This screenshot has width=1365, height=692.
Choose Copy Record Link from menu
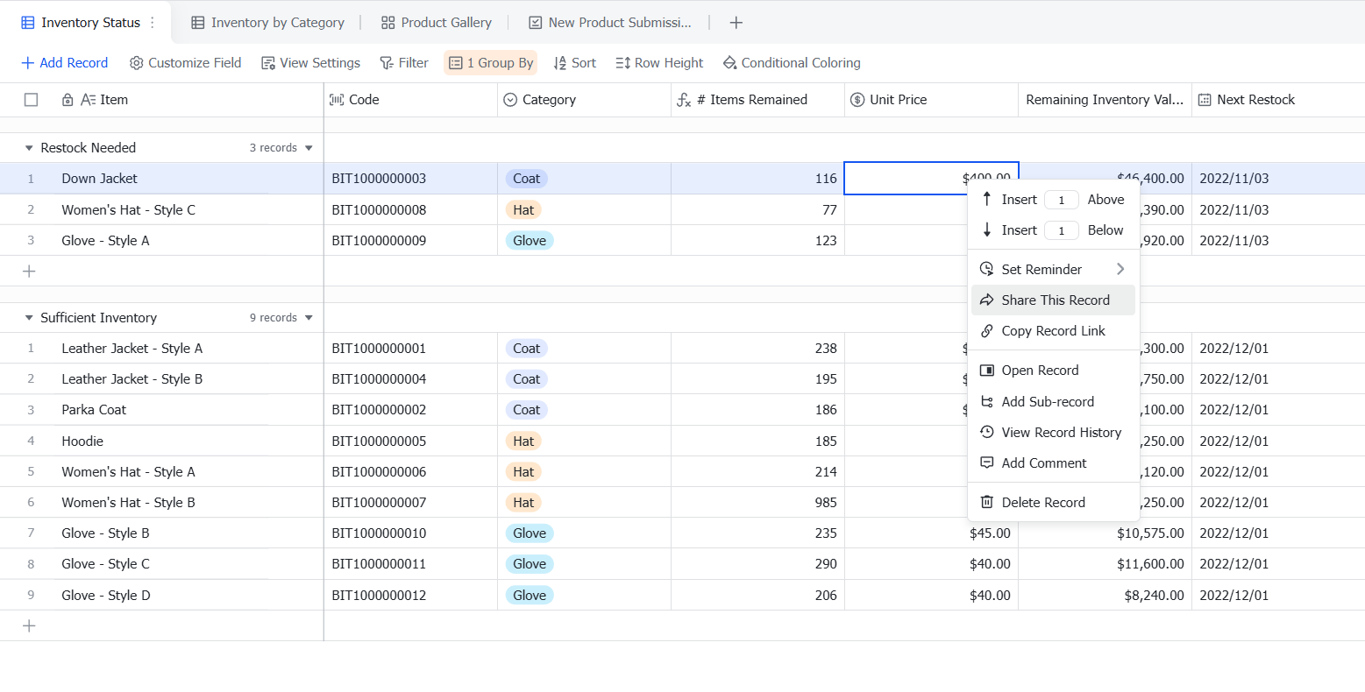1053,331
